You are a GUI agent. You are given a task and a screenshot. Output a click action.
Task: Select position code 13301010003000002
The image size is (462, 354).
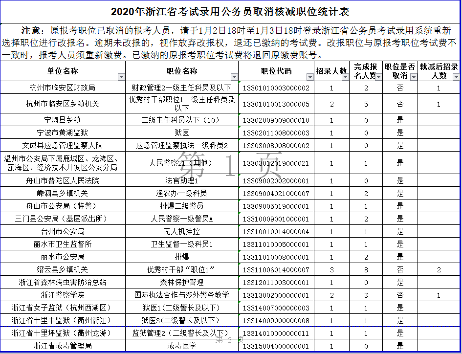pyautogui.click(x=276, y=88)
